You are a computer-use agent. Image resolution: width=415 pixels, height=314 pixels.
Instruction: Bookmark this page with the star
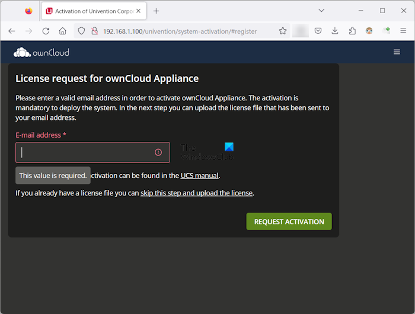(x=283, y=31)
